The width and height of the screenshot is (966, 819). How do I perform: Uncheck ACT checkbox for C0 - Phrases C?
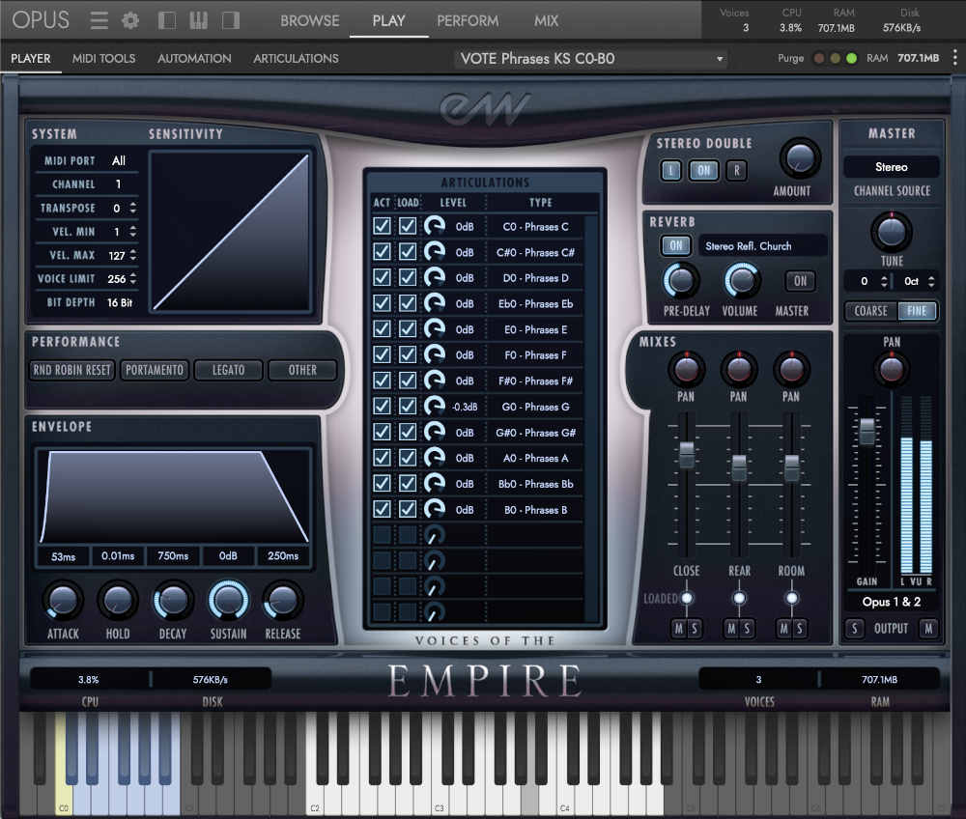(383, 226)
